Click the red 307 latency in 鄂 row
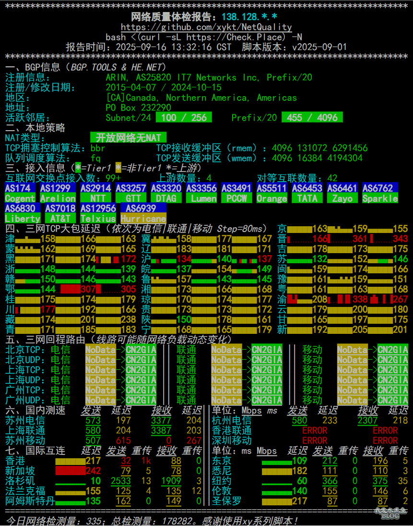The width and height of the screenshot is (413, 526). [x=88, y=289]
